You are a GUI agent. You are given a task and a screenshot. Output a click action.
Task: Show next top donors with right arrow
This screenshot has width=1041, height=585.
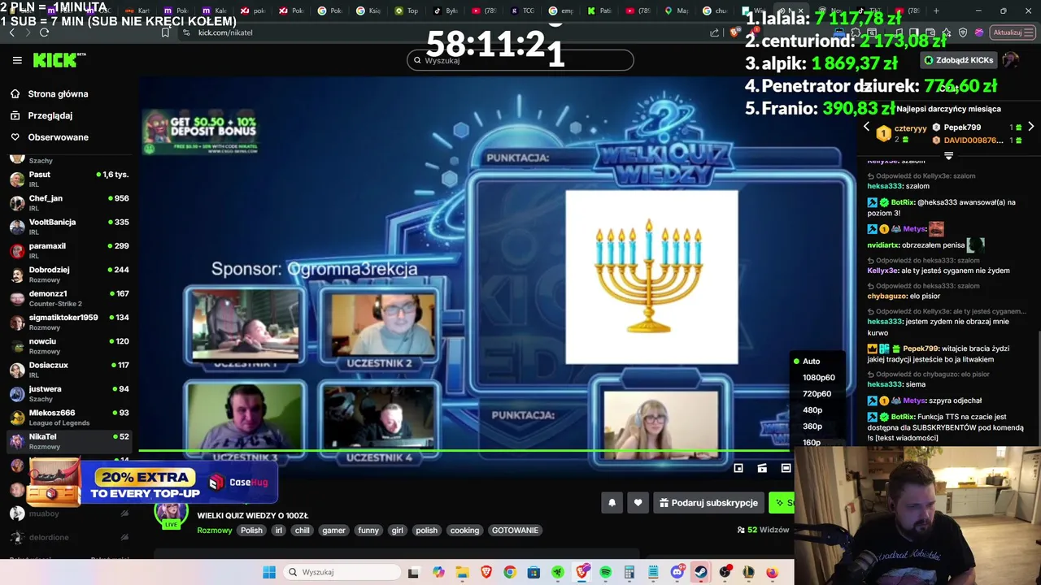(x=1031, y=127)
